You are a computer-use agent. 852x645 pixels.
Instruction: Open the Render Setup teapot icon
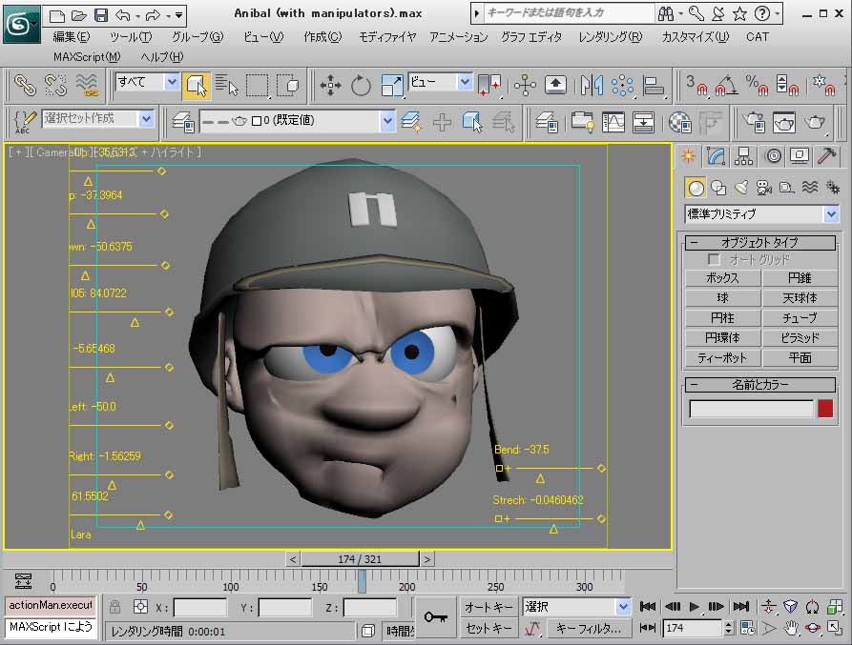[754, 122]
